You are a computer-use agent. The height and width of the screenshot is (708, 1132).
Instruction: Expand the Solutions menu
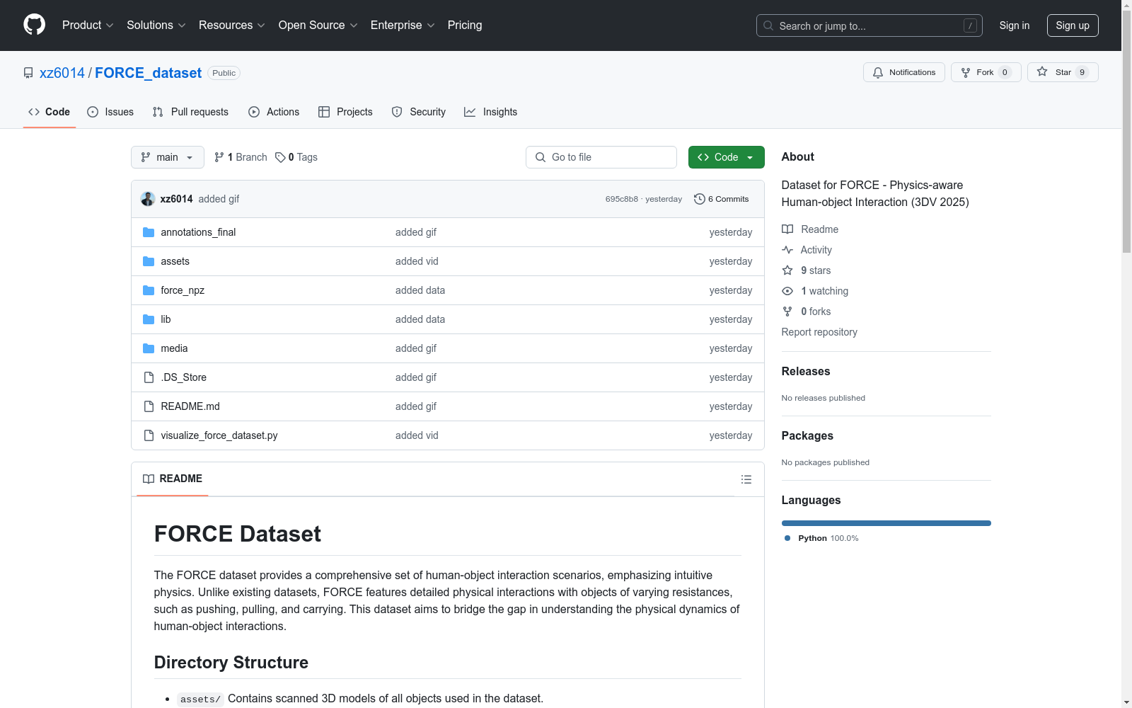156,25
